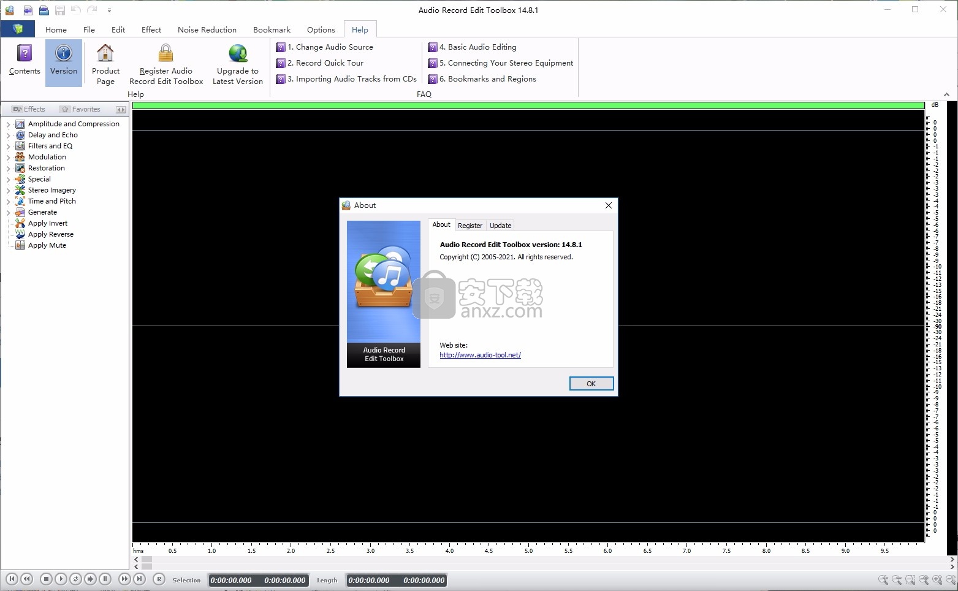Screen dimensions: 958x591
Task: Click the zoom out full icon
Action: point(924,579)
